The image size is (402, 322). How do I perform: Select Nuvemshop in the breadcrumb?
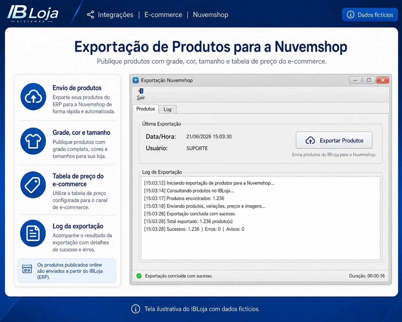click(x=210, y=15)
